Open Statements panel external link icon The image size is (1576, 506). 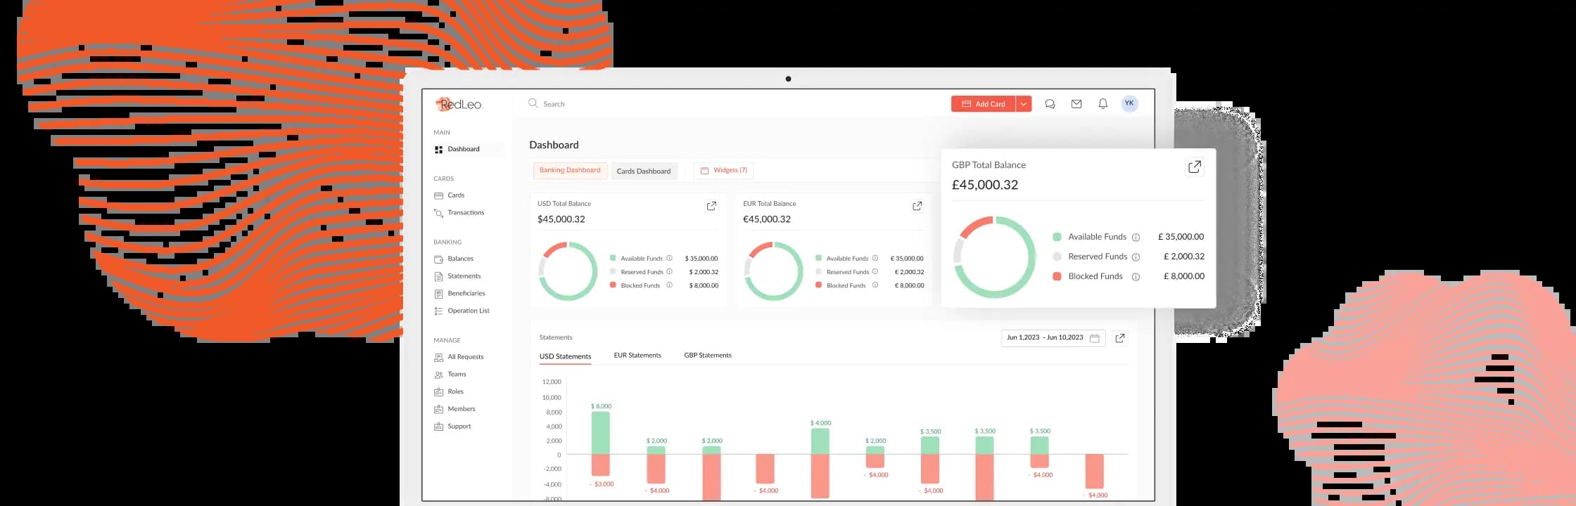(1120, 338)
